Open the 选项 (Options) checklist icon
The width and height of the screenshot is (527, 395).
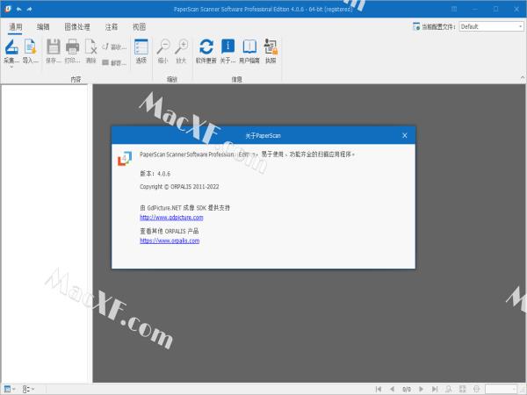141,47
